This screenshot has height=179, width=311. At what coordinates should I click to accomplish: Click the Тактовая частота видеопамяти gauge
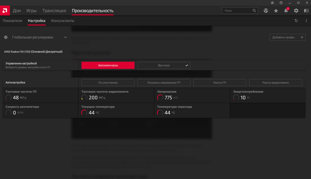tap(84, 97)
